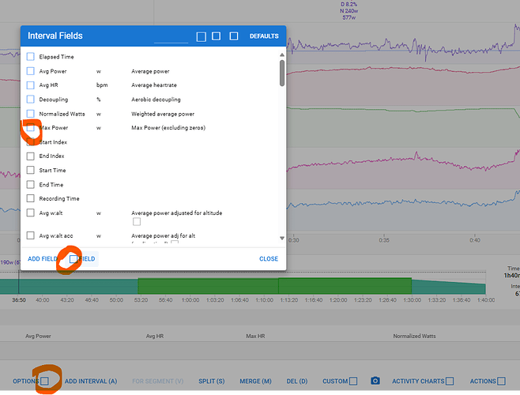The width and height of the screenshot is (520, 395).
Task: Click the 0:40 chart axis label
Action: pos(475,240)
